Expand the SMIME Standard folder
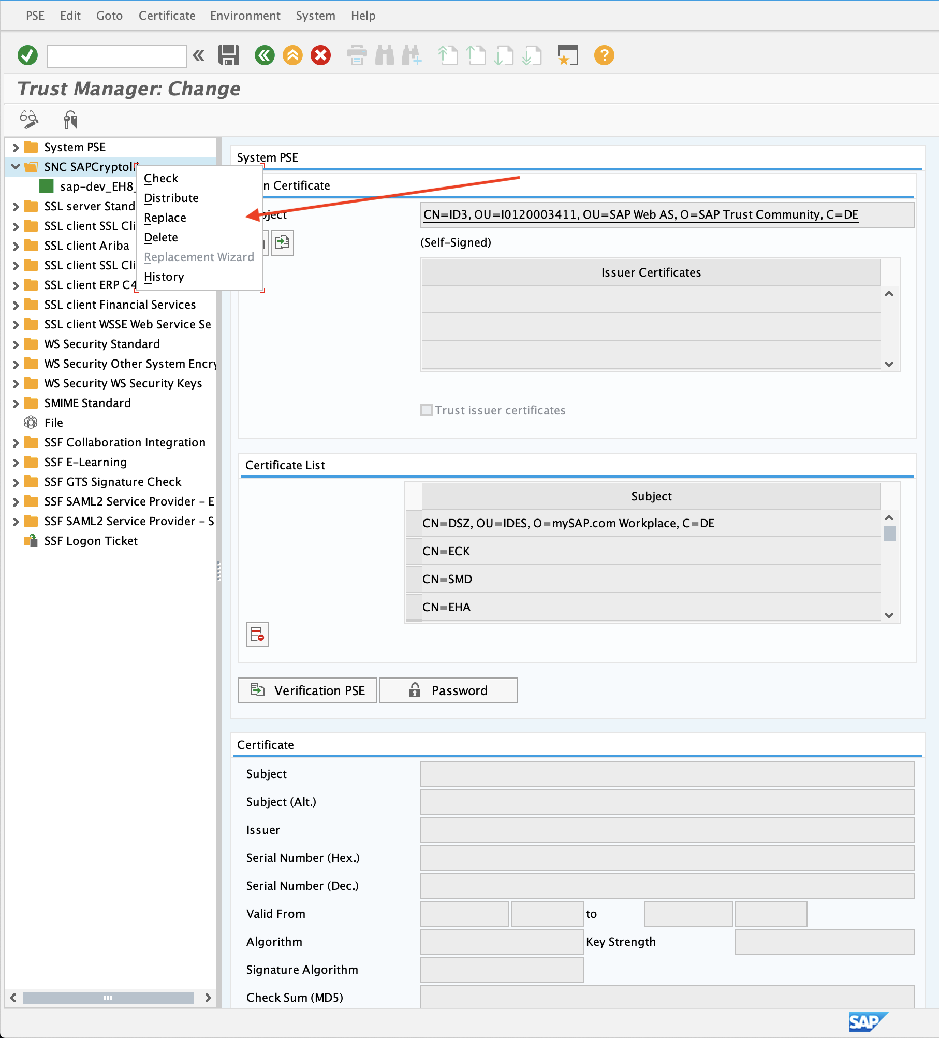939x1038 pixels. 16,403
